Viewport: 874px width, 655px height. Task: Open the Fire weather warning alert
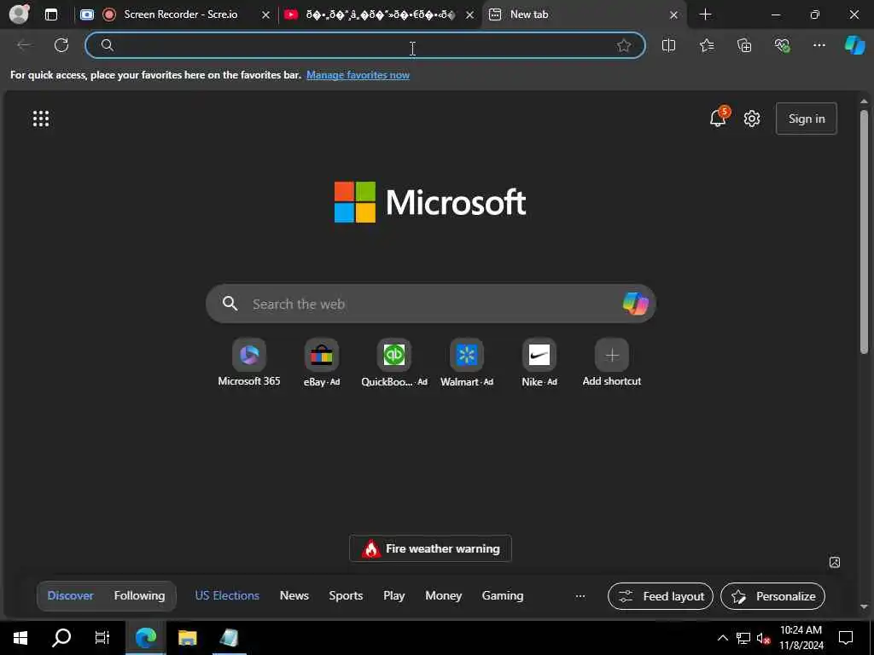(430, 548)
